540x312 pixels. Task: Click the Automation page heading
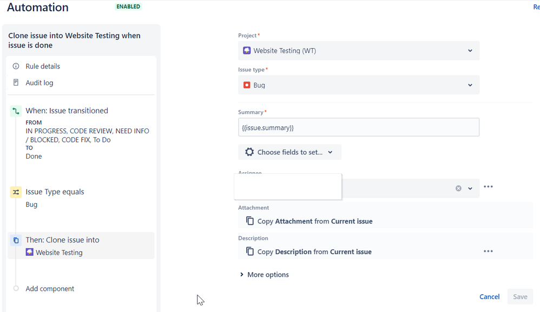[38, 7]
